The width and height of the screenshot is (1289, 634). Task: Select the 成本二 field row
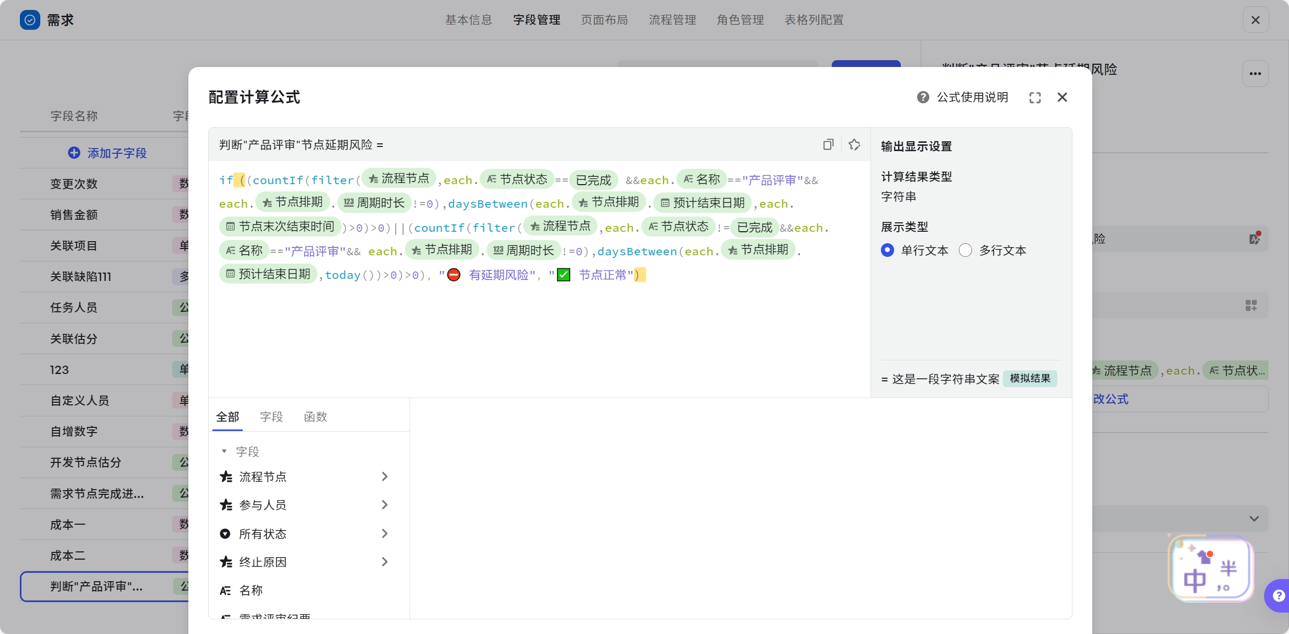pos(104,556)
